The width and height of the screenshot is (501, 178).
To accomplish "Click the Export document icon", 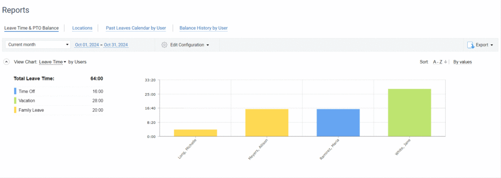I will 471,45.
